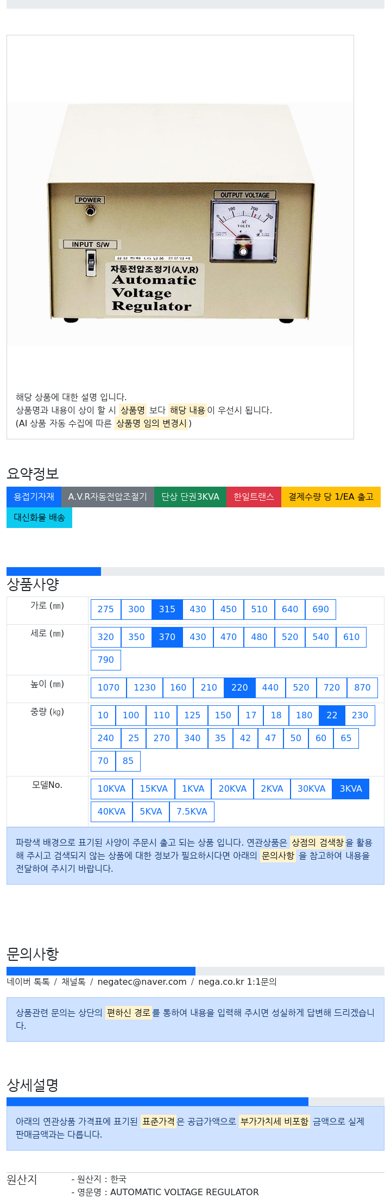
Task: Select the 단상 단권3KVA green tag
Action: (190, 497)
